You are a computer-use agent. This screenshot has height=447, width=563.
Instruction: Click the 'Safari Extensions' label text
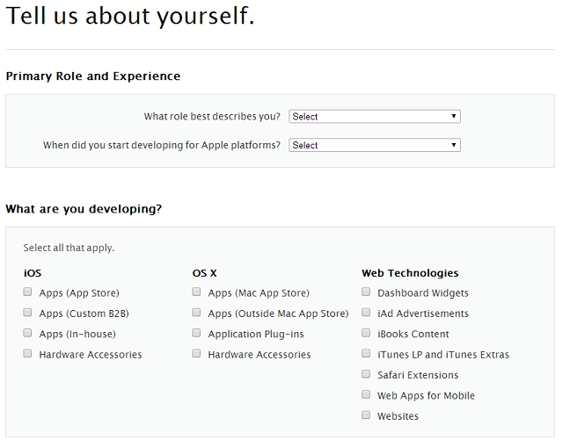(x=418, y=375)
